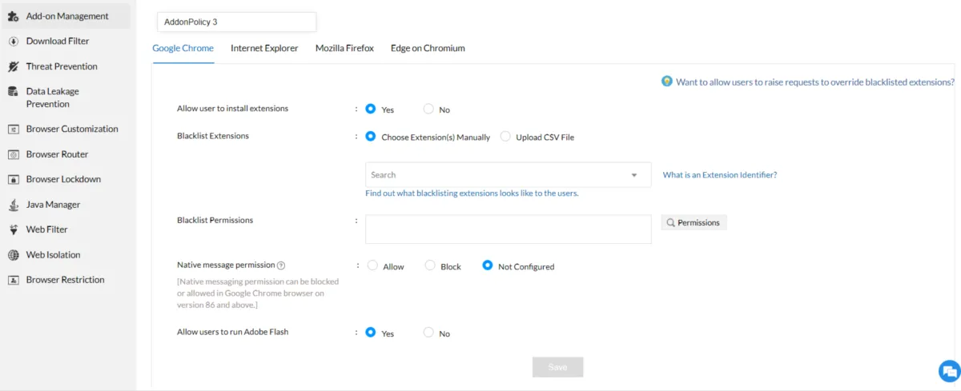Switch to the Mozilla Firefox tab

coord(344,48)
